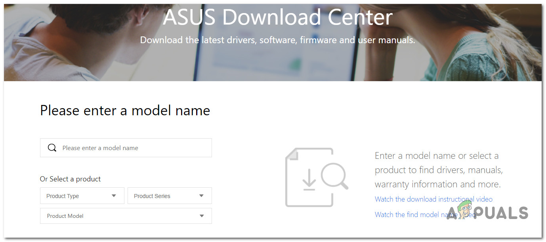Click the large magnifying glass illustration

pos(334,175)
